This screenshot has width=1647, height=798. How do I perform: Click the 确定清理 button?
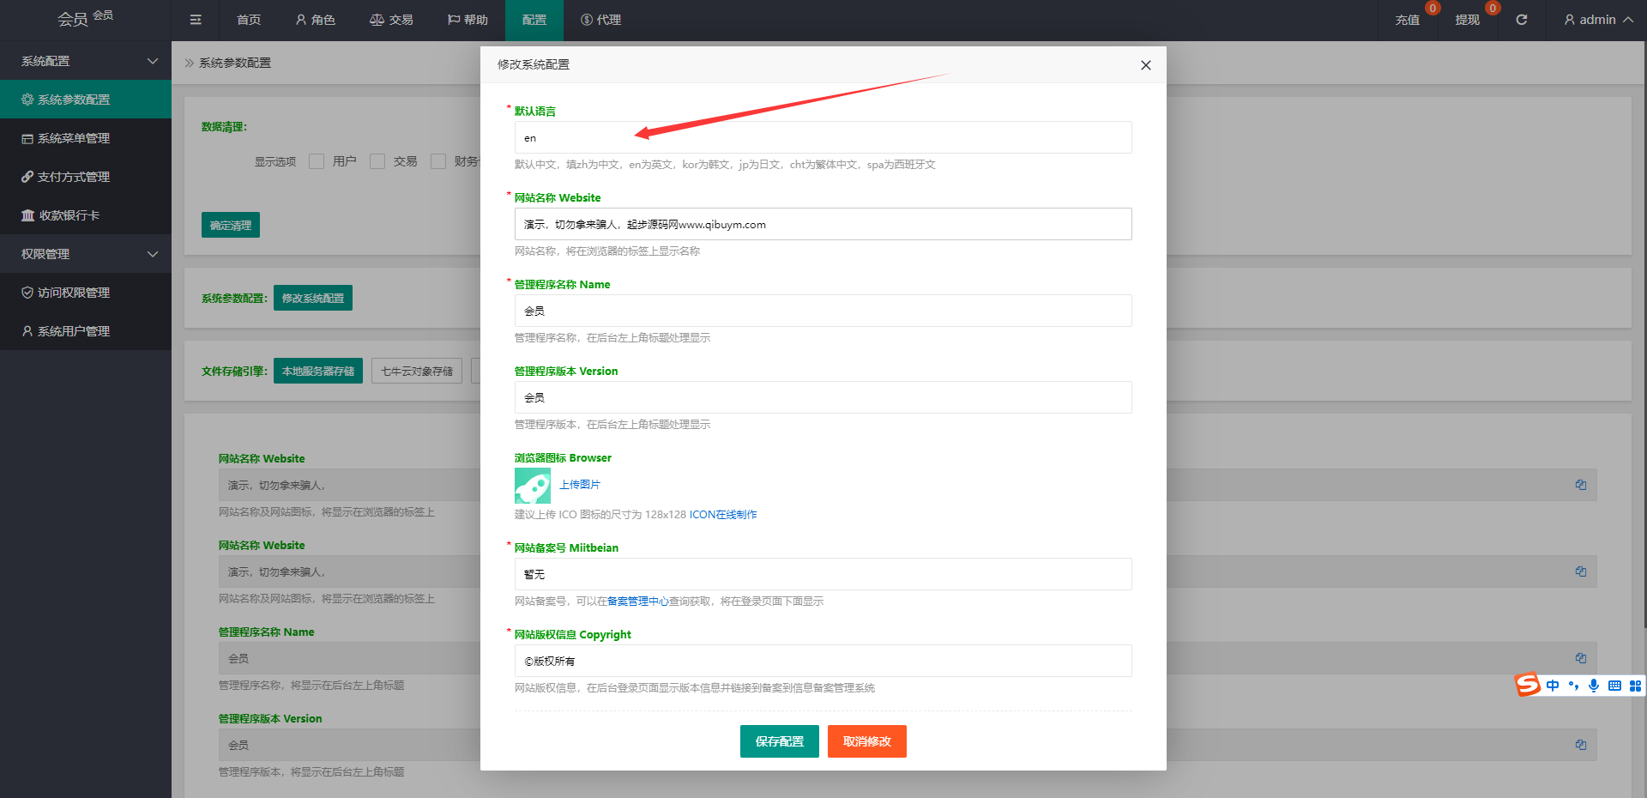231,225
